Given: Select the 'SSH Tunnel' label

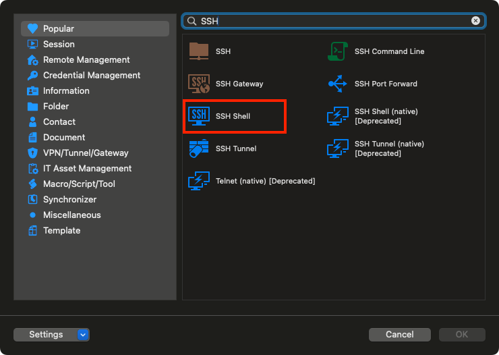Looking at the screenshot, I should coord(236,148).
